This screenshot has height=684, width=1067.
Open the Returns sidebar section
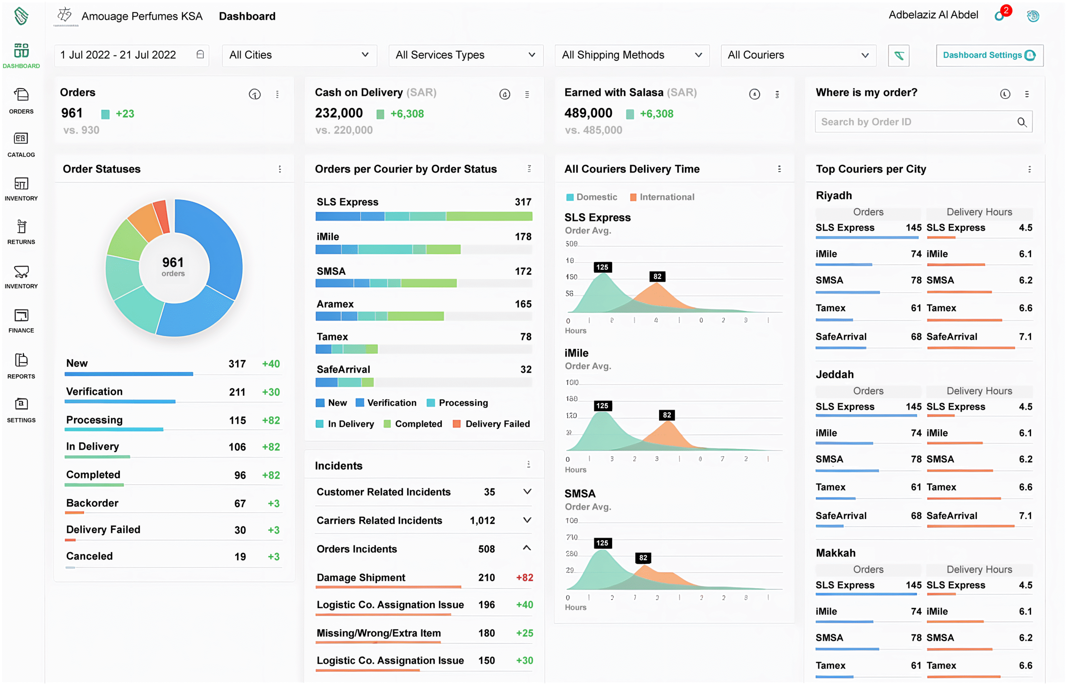point(21,232)
